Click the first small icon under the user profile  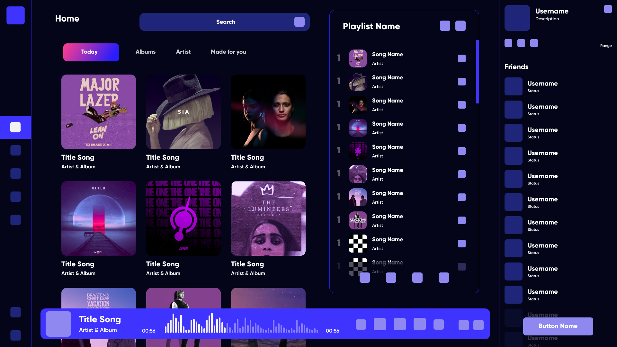tap(508, 43)
